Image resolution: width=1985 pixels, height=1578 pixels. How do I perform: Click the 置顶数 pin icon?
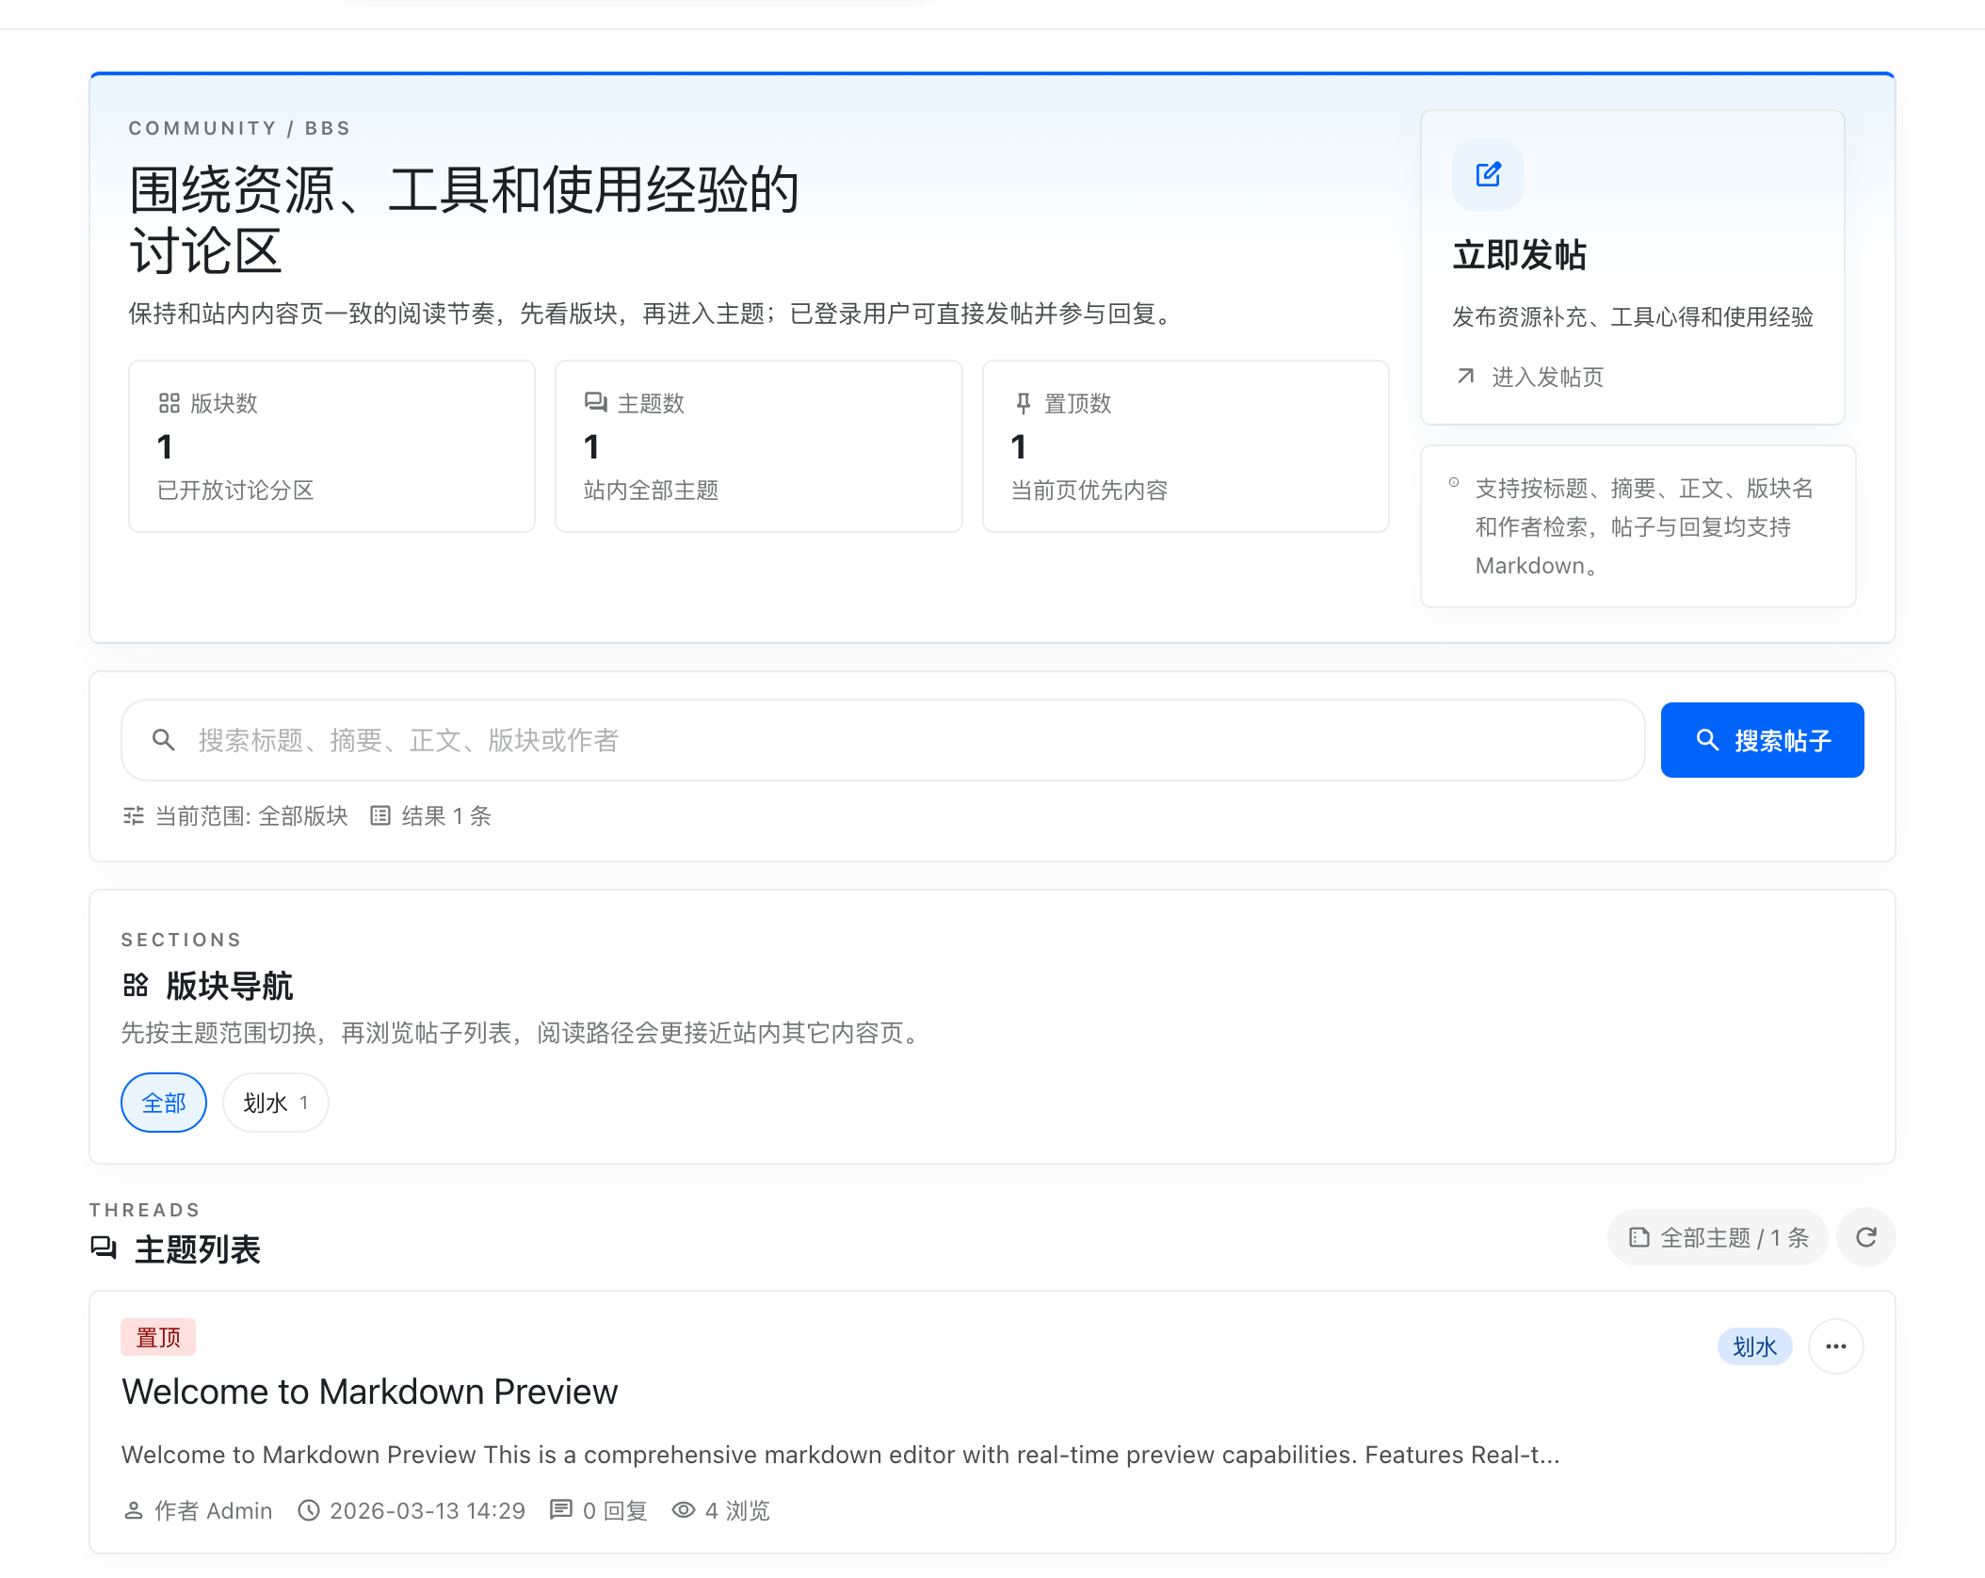point(1023,403)
